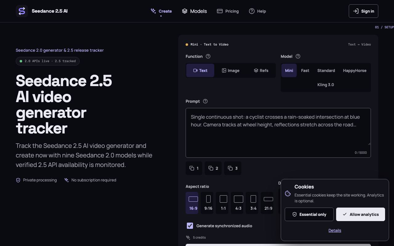Choose the HappyHorse model
Viewport: 394px width, 246px height.
355,70
